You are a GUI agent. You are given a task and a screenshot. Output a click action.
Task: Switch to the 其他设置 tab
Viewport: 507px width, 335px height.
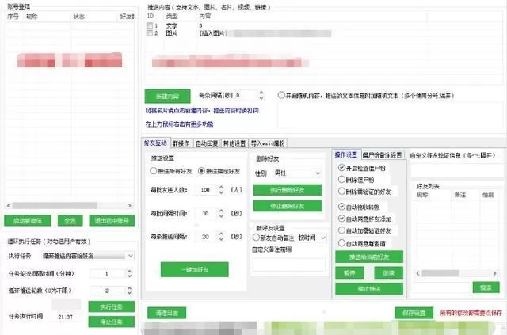click(234, 143)
